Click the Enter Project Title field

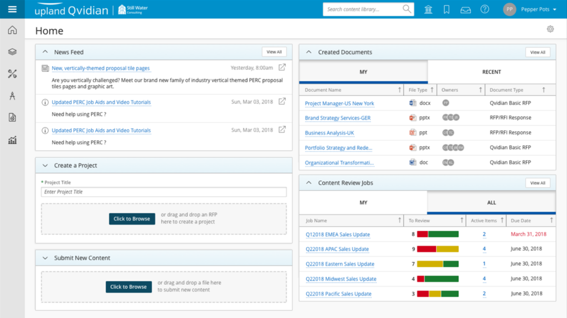(x=164, y=192)
